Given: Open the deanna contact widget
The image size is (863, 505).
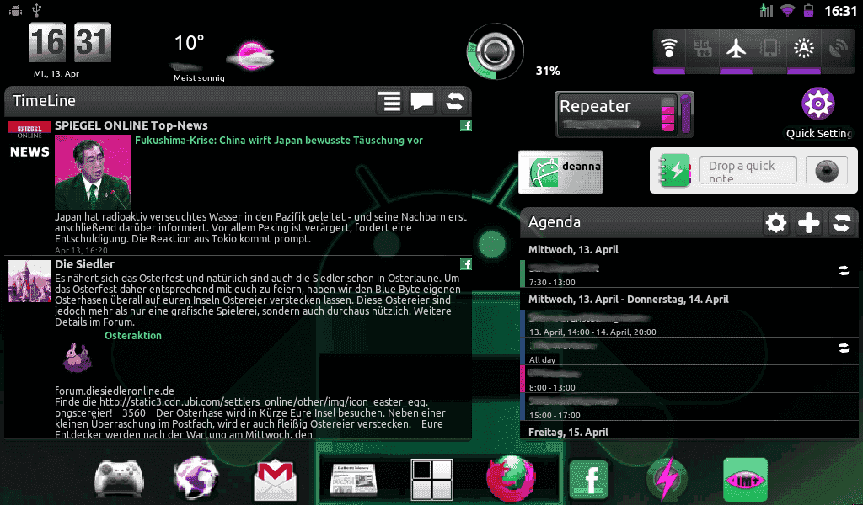Looking at the screenshot, I should (x=560, y=172).
